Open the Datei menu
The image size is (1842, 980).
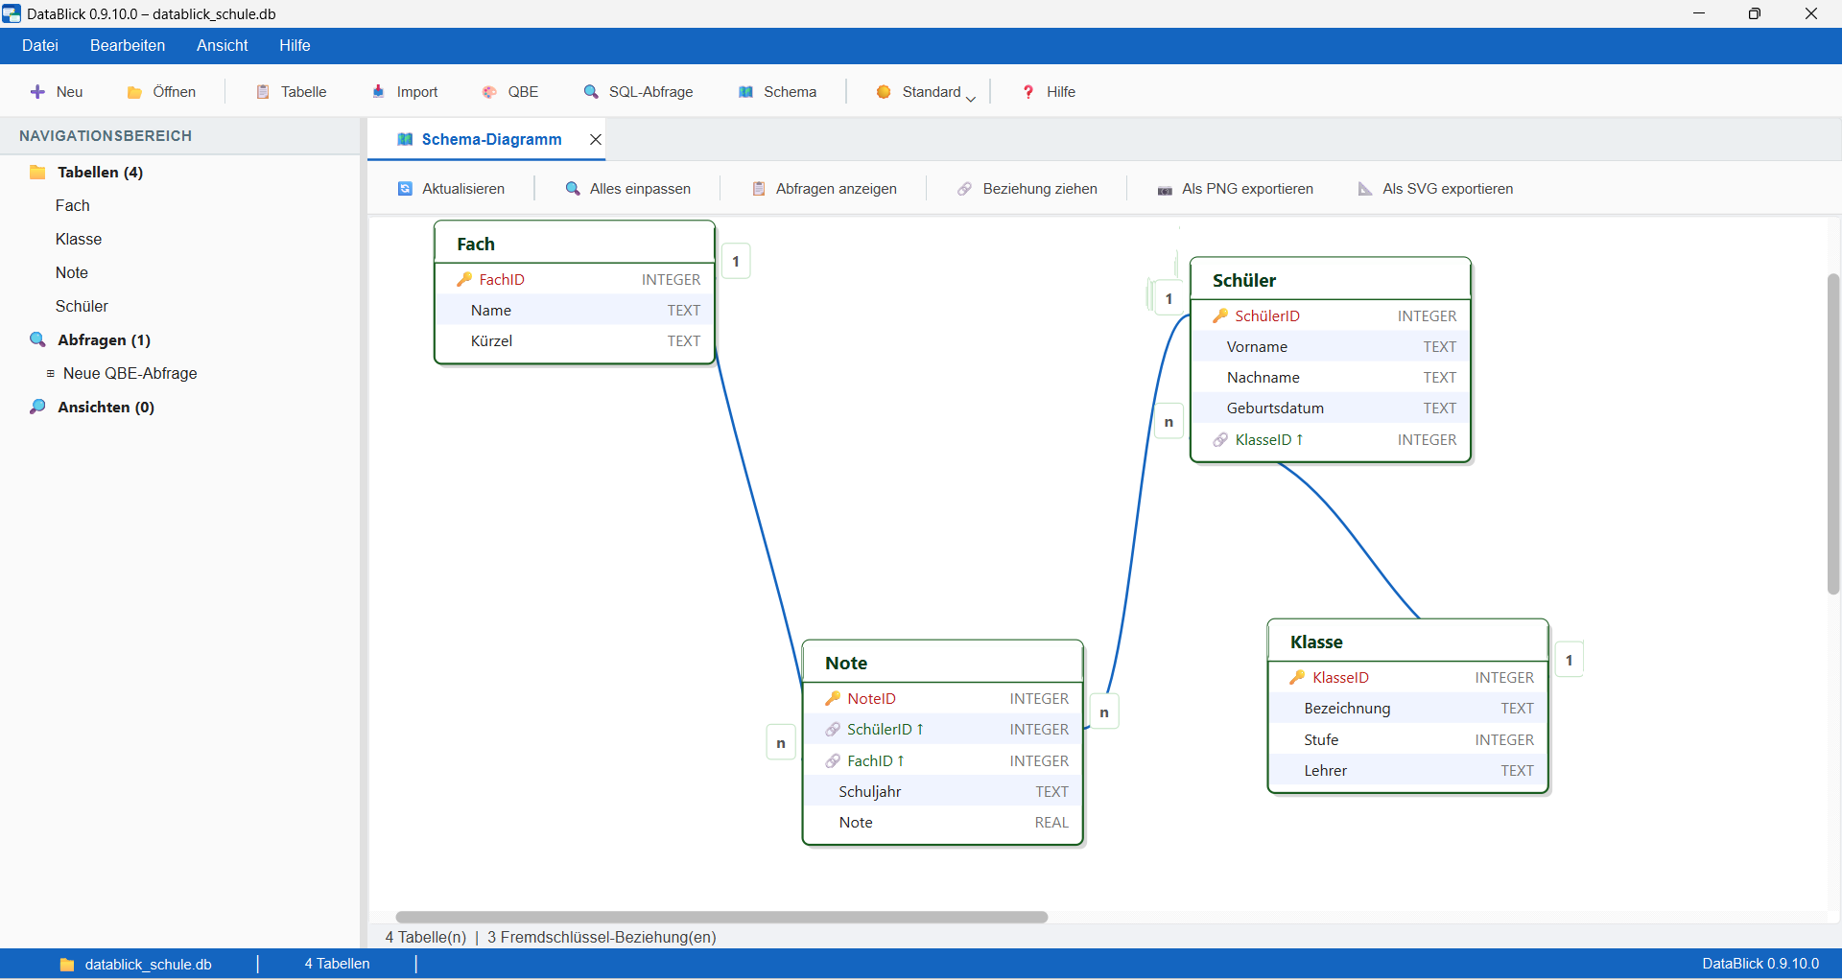[40, 45]
